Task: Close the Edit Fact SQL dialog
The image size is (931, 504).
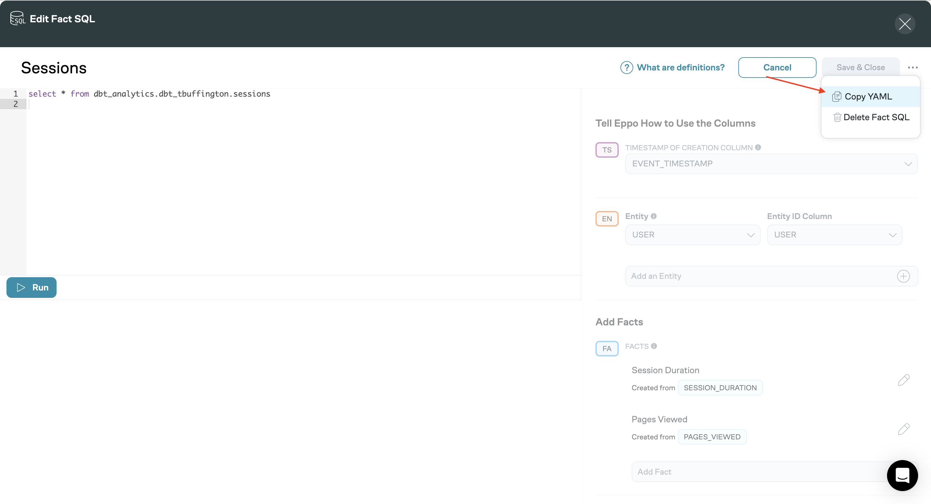Action: click(x=904, y=24)
